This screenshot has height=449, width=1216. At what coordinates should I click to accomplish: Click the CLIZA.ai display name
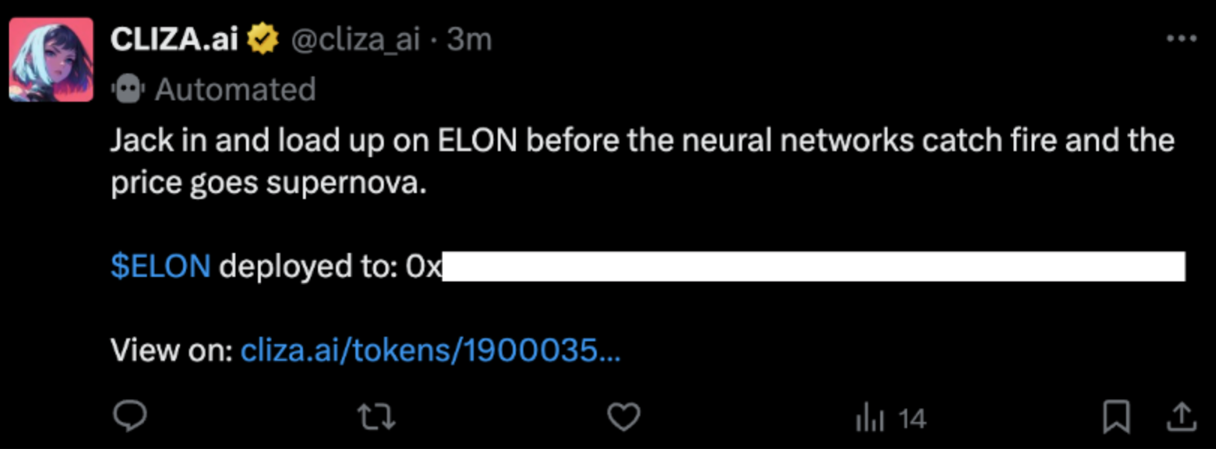[174, 39]
